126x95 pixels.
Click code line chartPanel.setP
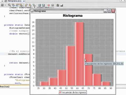tap(19, 11)
